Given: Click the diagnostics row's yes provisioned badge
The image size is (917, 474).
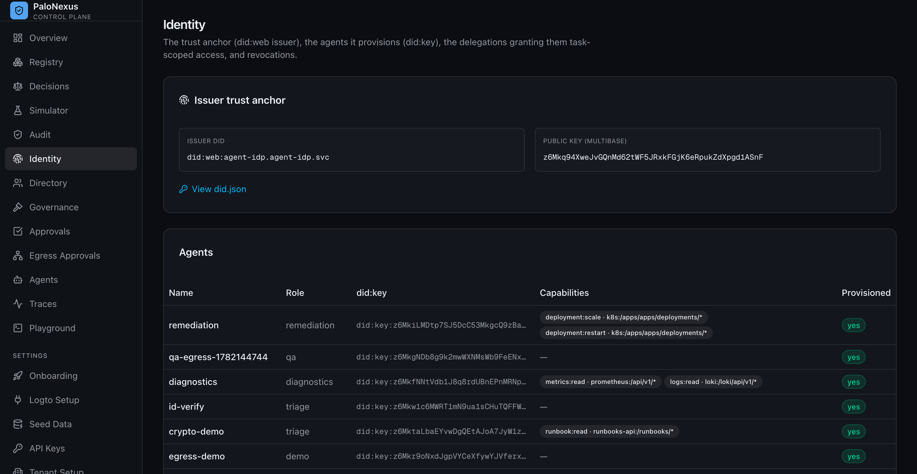Looking at the screenshot, I should pos(853,382).
